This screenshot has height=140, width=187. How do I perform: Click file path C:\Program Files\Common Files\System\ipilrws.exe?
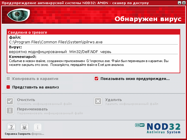(56, 42)
